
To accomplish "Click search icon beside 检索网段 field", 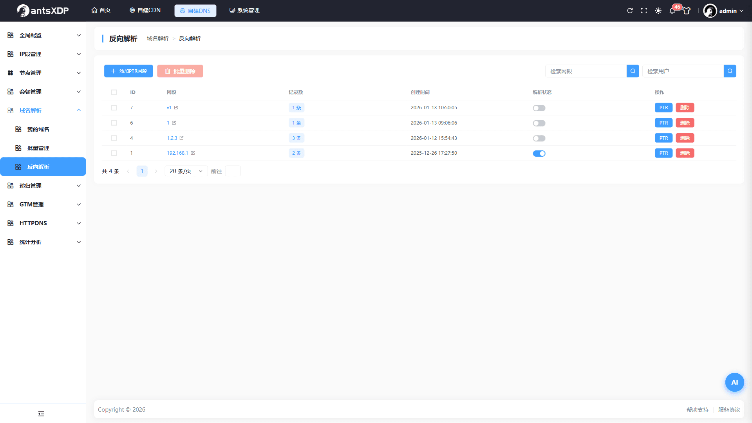I will click(633, 71).
